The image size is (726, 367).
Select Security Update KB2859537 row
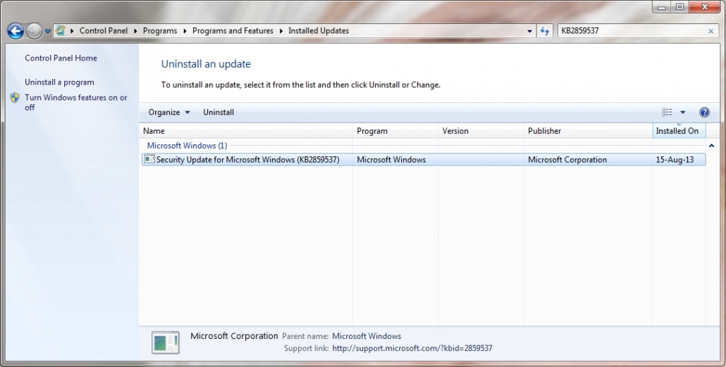424,160
